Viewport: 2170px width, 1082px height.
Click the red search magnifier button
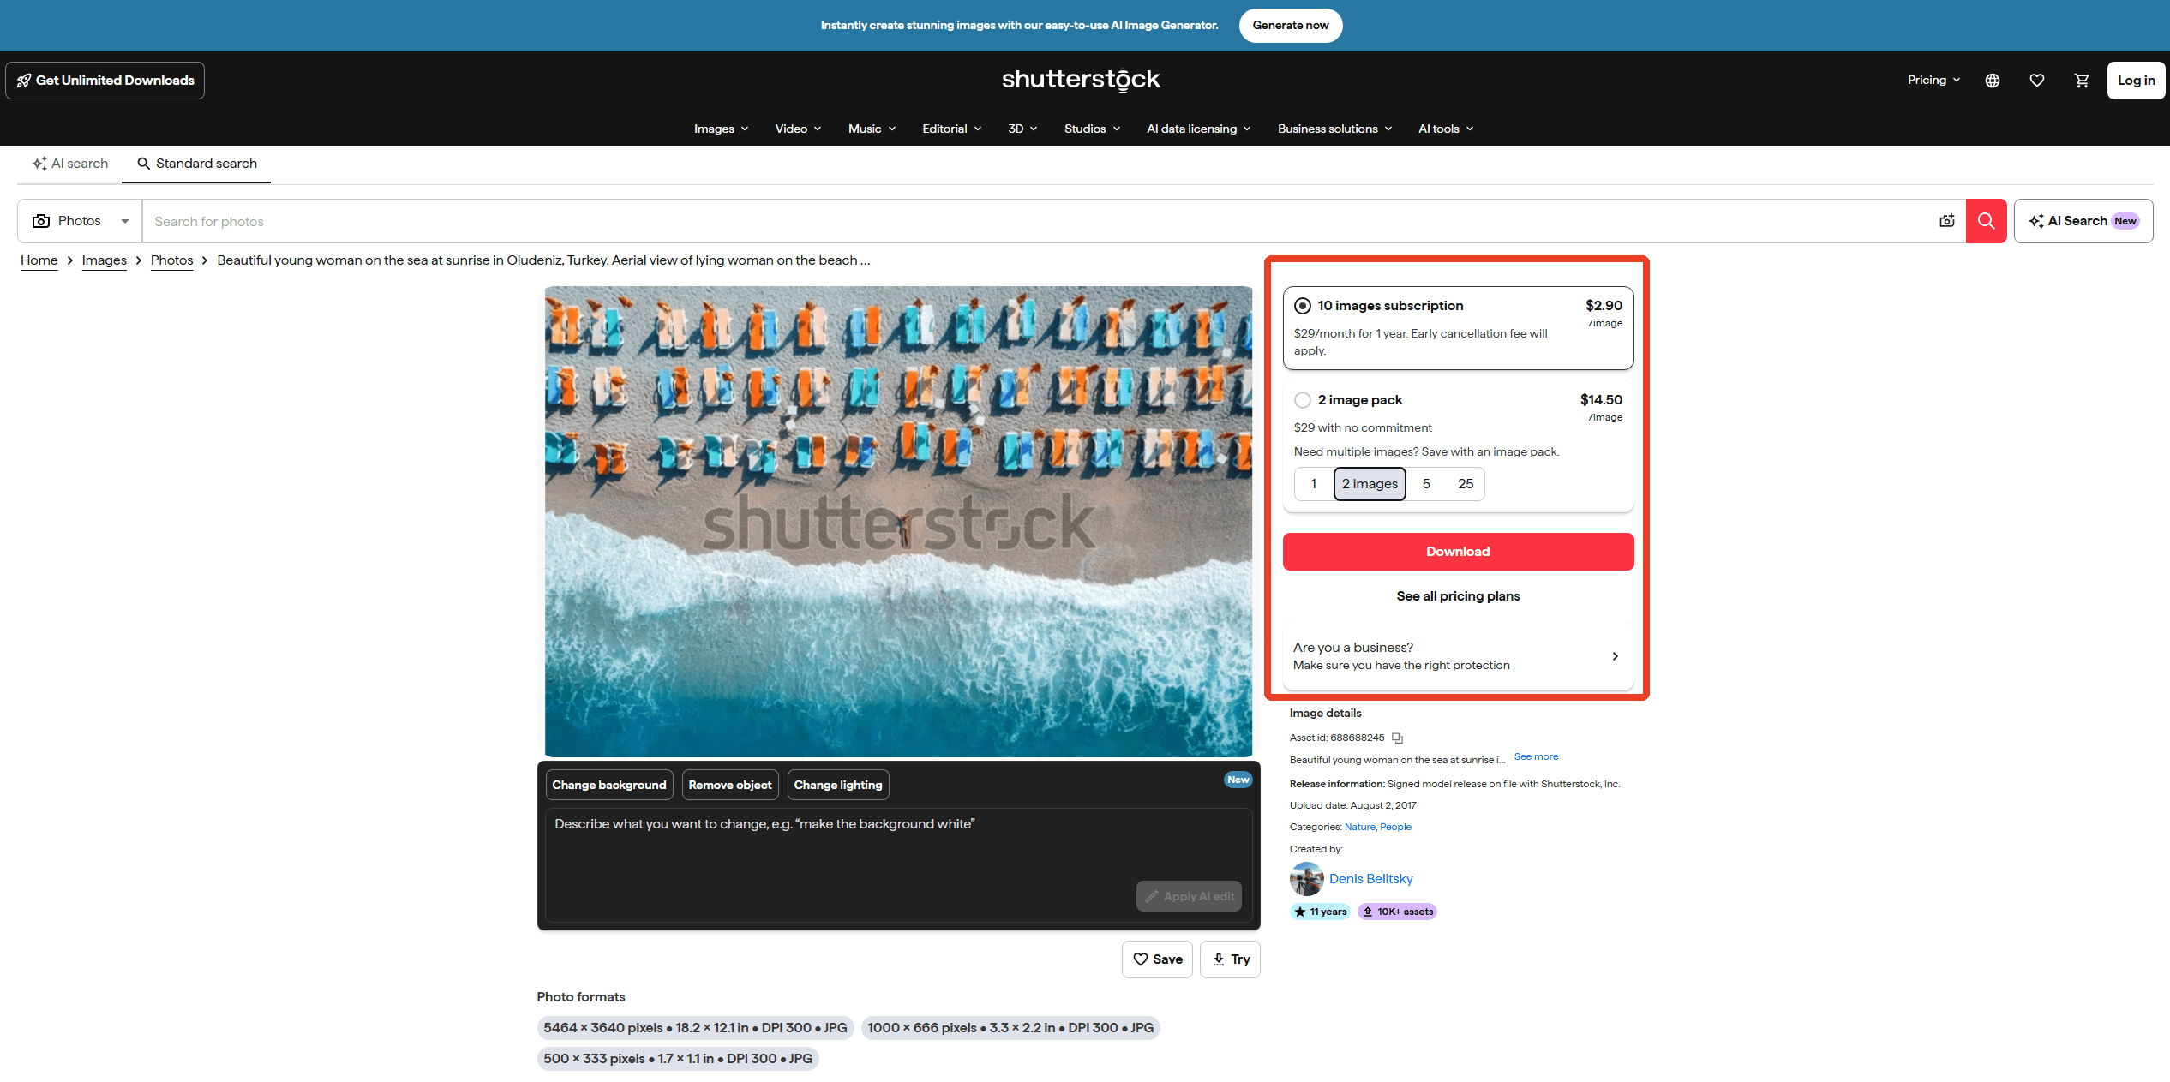1986,221
